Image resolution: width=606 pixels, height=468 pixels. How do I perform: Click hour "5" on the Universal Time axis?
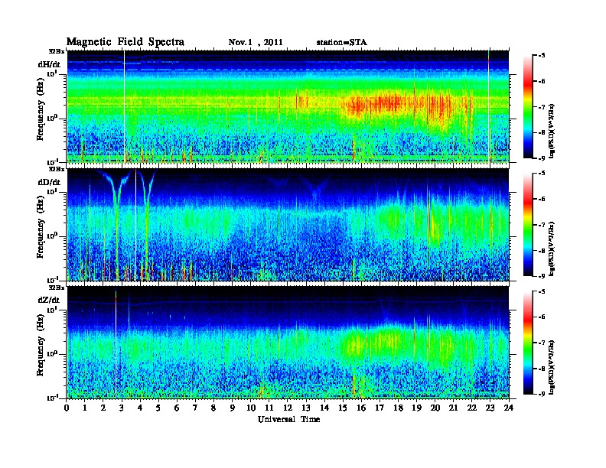(x=158, y=408)
